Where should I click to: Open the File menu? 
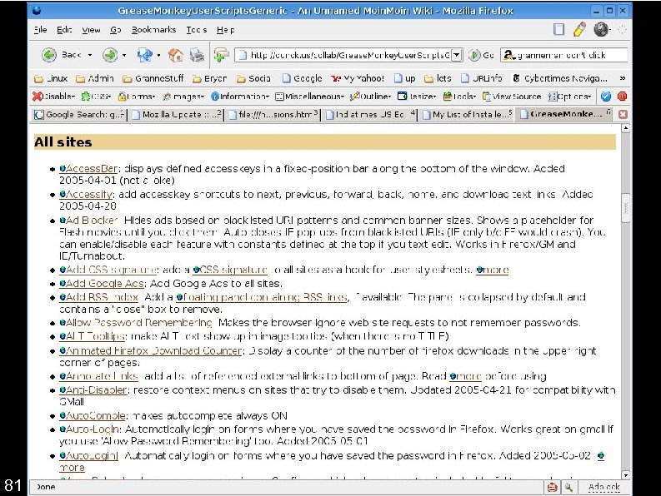(41, 29)
